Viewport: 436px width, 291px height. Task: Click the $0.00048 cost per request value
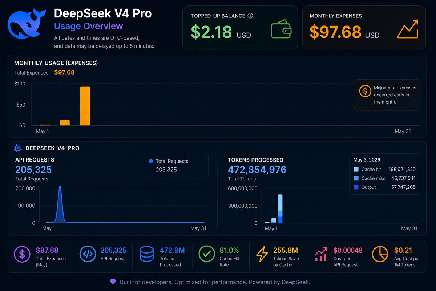(x=349, y=250)
